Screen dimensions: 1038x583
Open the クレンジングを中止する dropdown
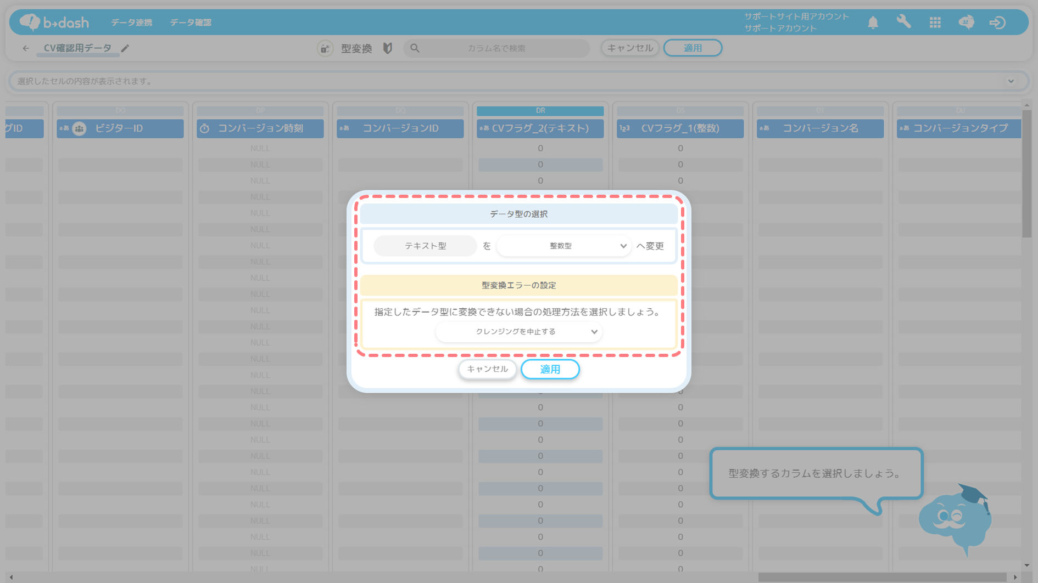click(518, 332)
